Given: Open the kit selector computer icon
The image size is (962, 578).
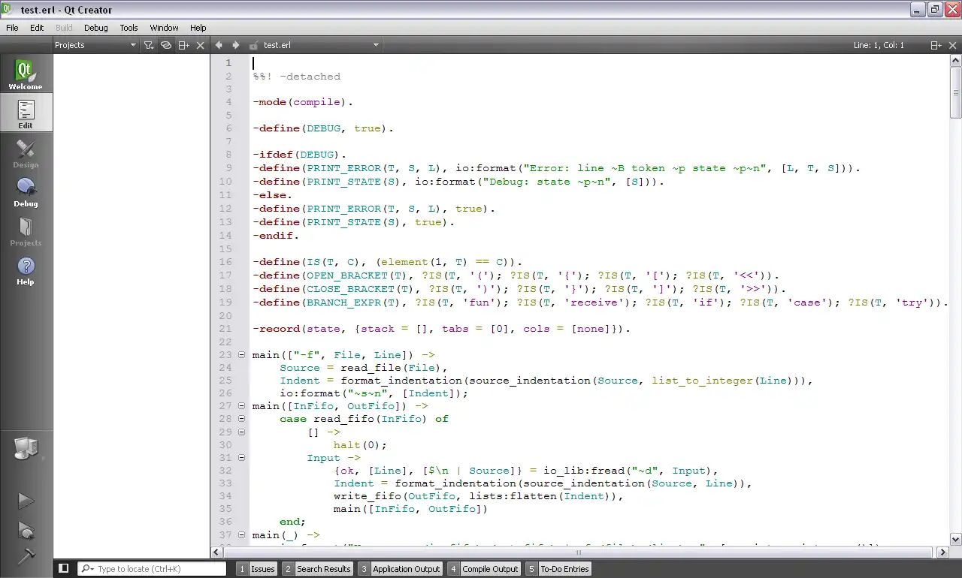Looking at the screenshot, I should [x=26, y=449].
